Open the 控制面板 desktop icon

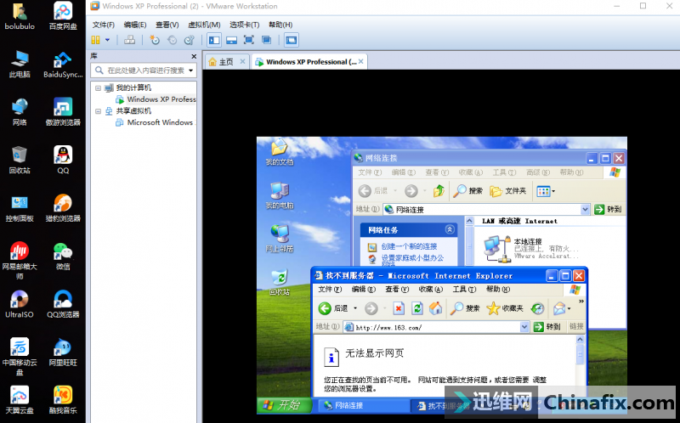19,208
